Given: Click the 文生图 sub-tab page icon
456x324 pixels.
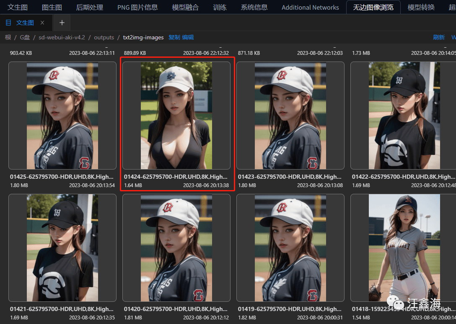Looking at the screenshot, I should [8, 23].
